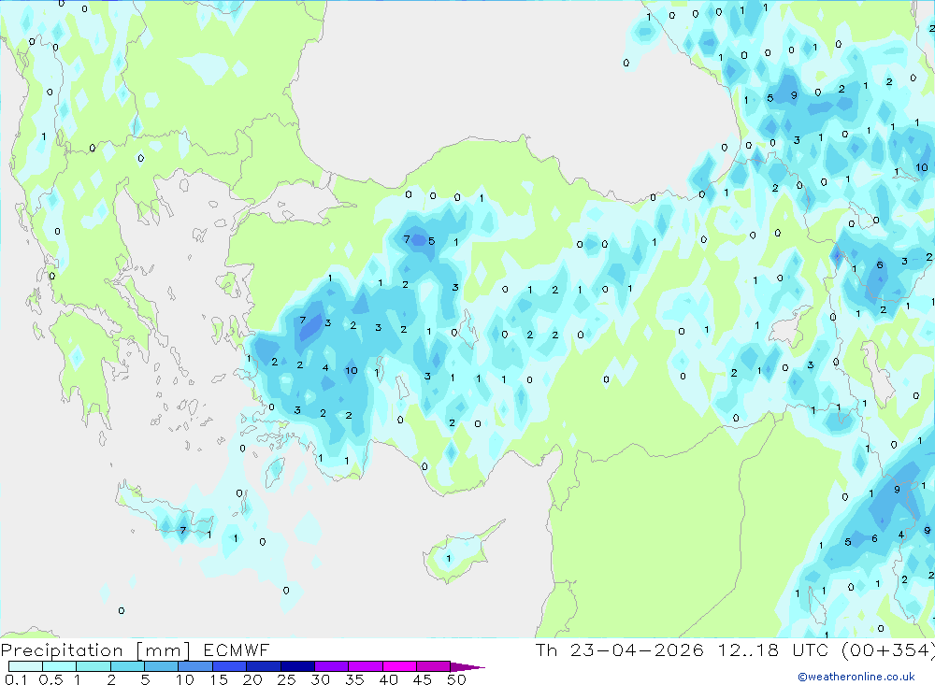This screenshot has width=935, height=685.
Task: Click the 'ECMWF' model label
Action: pos(237,650)
